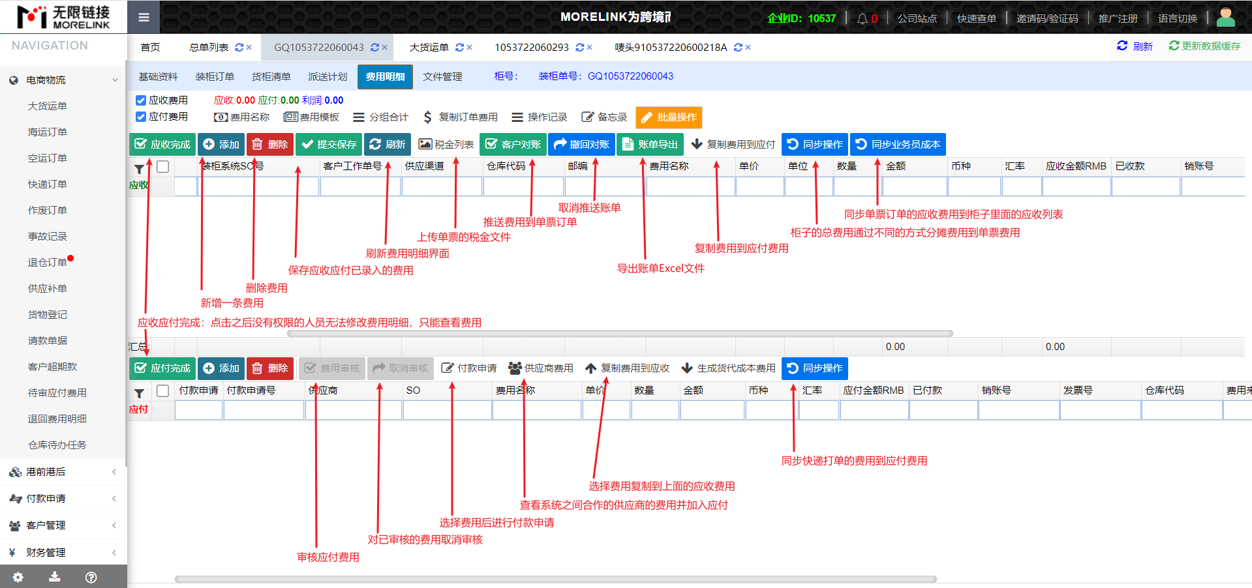Open 税金列表 tax list
Image resolution: width=1252 pixels, height=588 pixels.
tap(446, 144)
